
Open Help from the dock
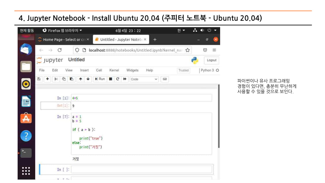(x=26, y=136)
